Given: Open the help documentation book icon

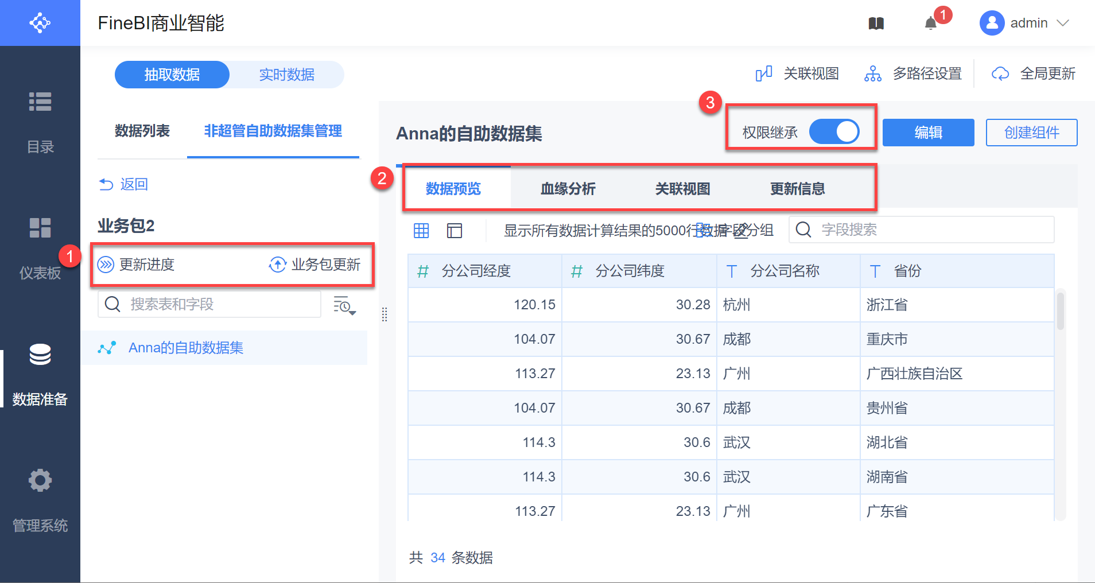Looking at the screenshot, I should point(876,24).
